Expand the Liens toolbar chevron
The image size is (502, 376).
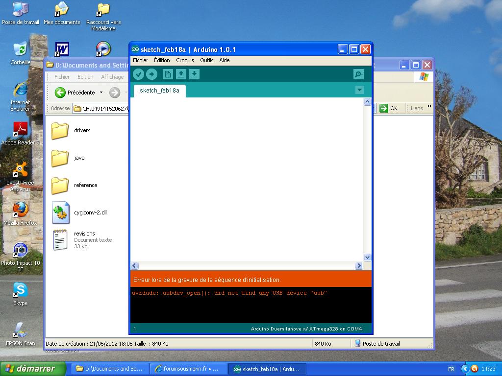click(429, 107)
